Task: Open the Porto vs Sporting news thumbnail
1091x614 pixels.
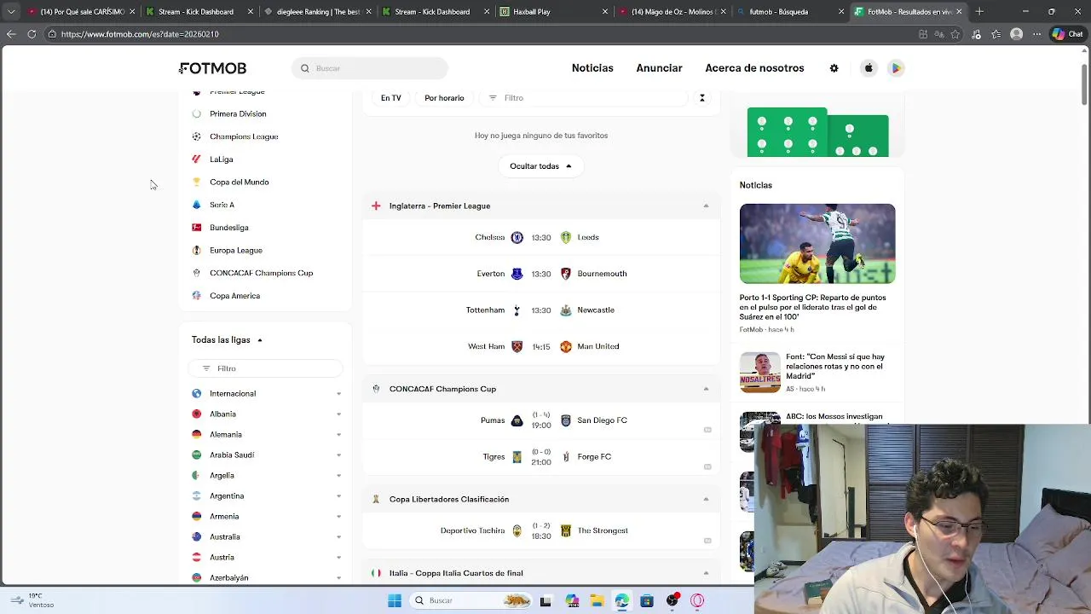Action: 817,244
